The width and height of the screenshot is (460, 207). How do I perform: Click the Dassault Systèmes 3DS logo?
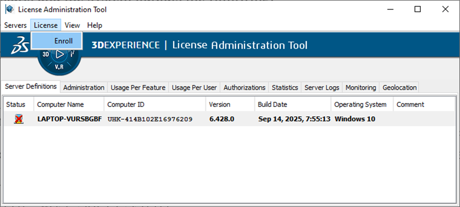[x=19, y=46]
